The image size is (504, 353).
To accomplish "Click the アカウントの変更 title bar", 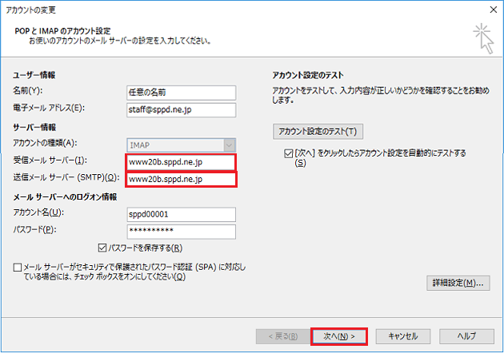I will tap(240, 9).
